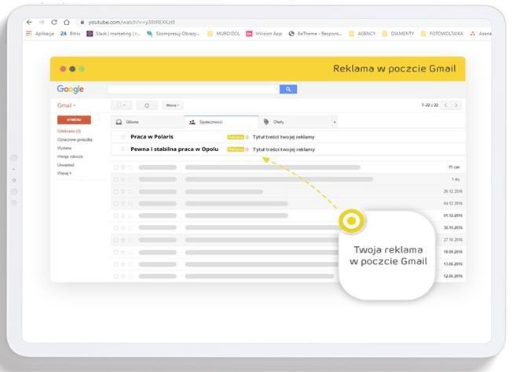Star the message dated 11 cze
The width and height of the screenshot is (516, 372).
[123, 168]
